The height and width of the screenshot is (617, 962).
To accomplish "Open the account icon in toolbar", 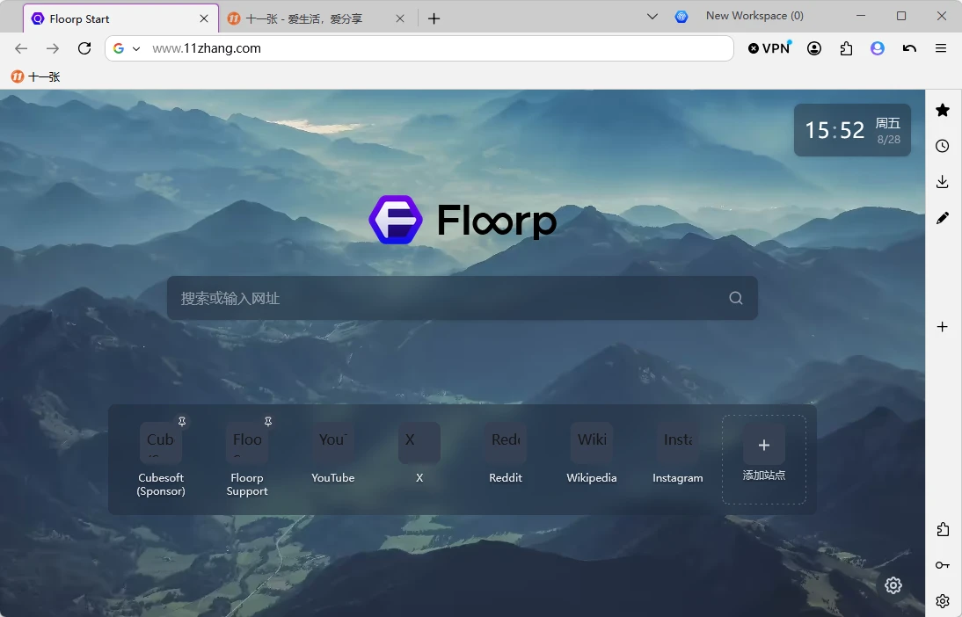I will click(814, 48).
